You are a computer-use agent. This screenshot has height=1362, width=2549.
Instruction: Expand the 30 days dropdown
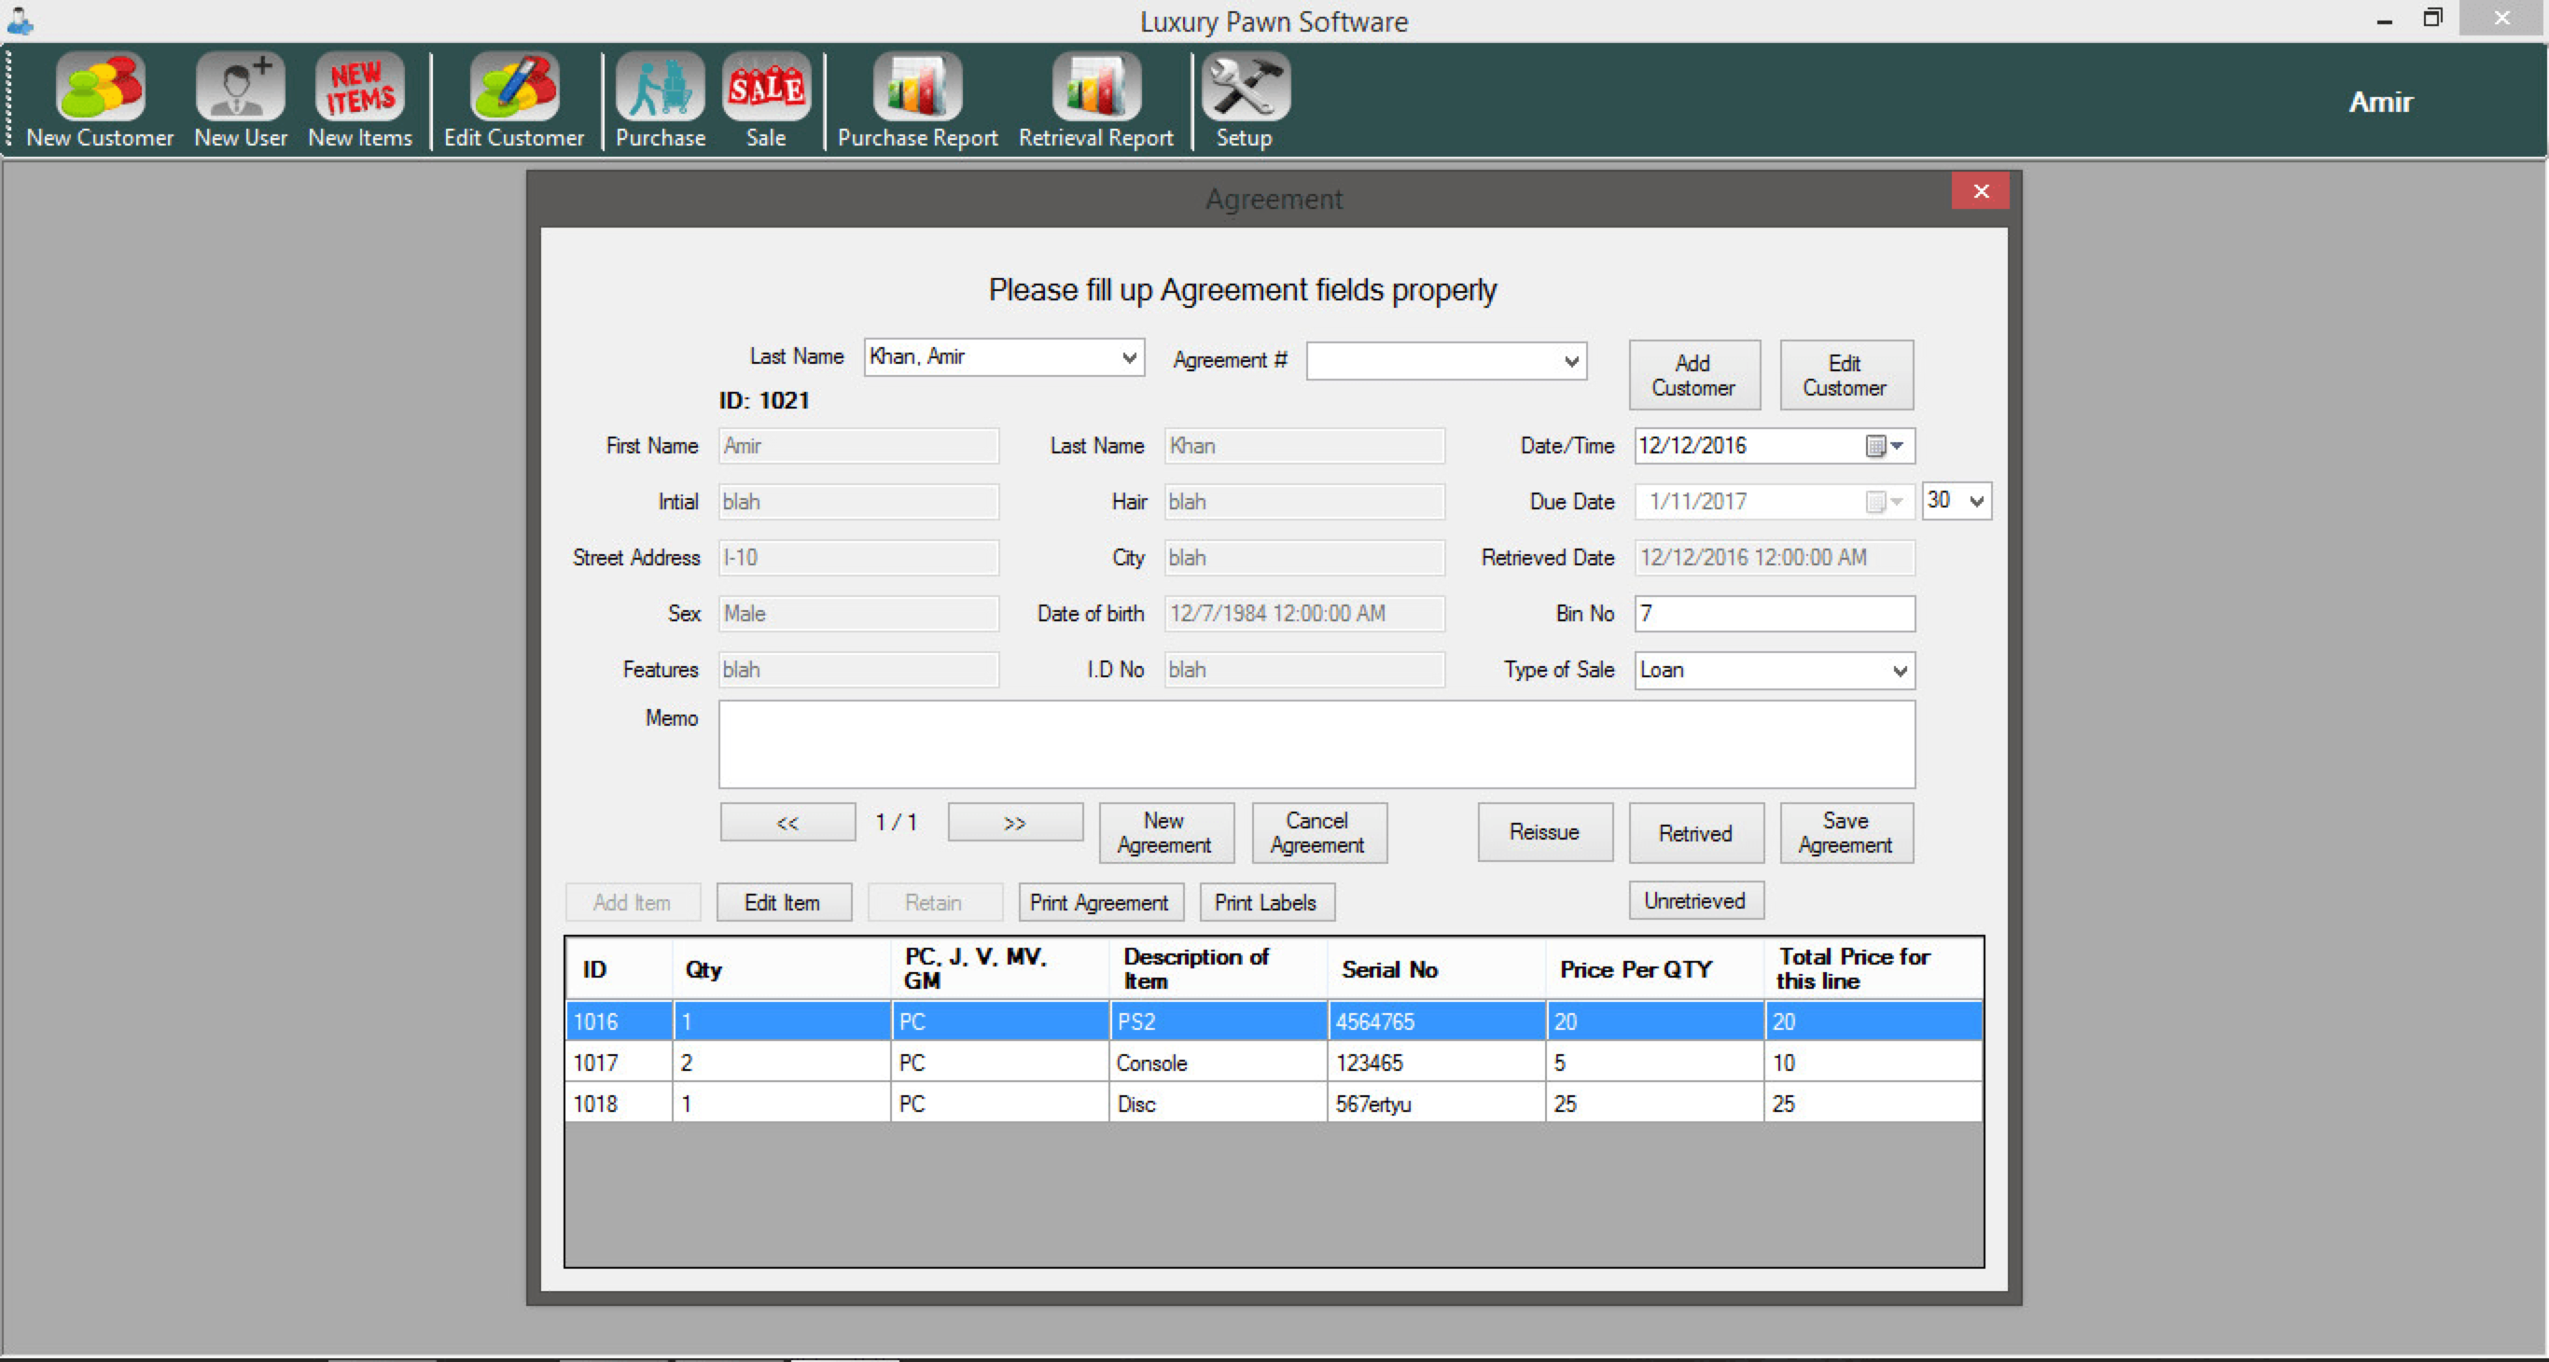pyautogui.click(x=1976, y=502)
